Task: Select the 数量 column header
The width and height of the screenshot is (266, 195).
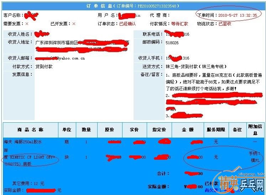Action: pyautogui.click(x=86, y=130)
